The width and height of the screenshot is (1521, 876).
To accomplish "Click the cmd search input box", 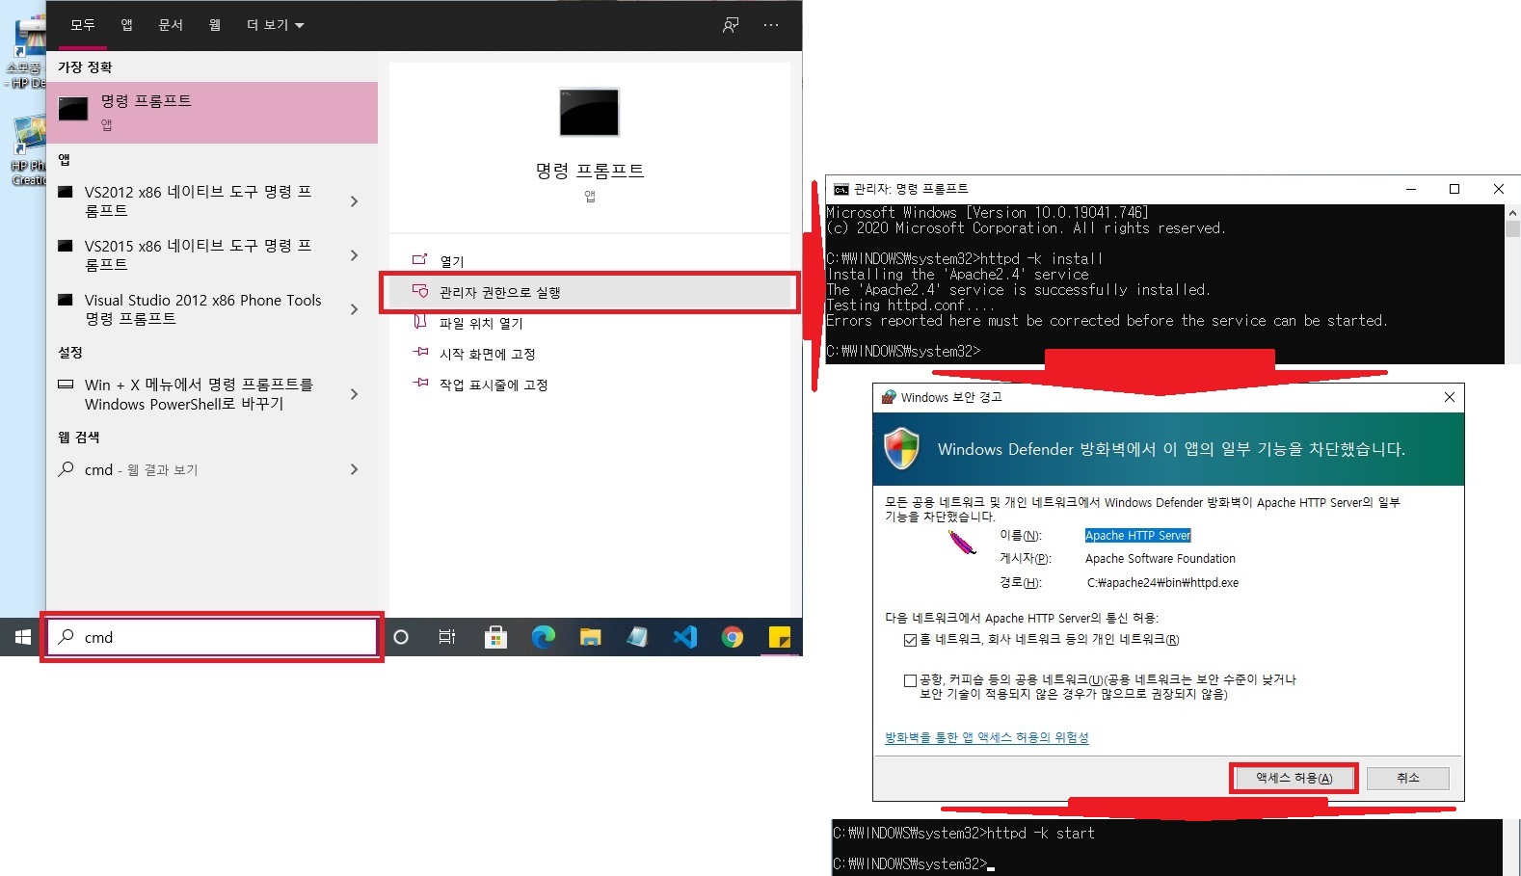I will pyautogui.click(x=212, y=637).
